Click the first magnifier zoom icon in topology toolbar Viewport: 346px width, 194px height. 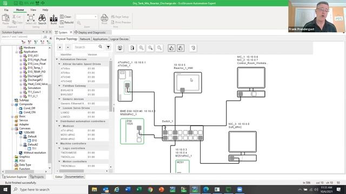pyautogui.click(x=141, y=48)
